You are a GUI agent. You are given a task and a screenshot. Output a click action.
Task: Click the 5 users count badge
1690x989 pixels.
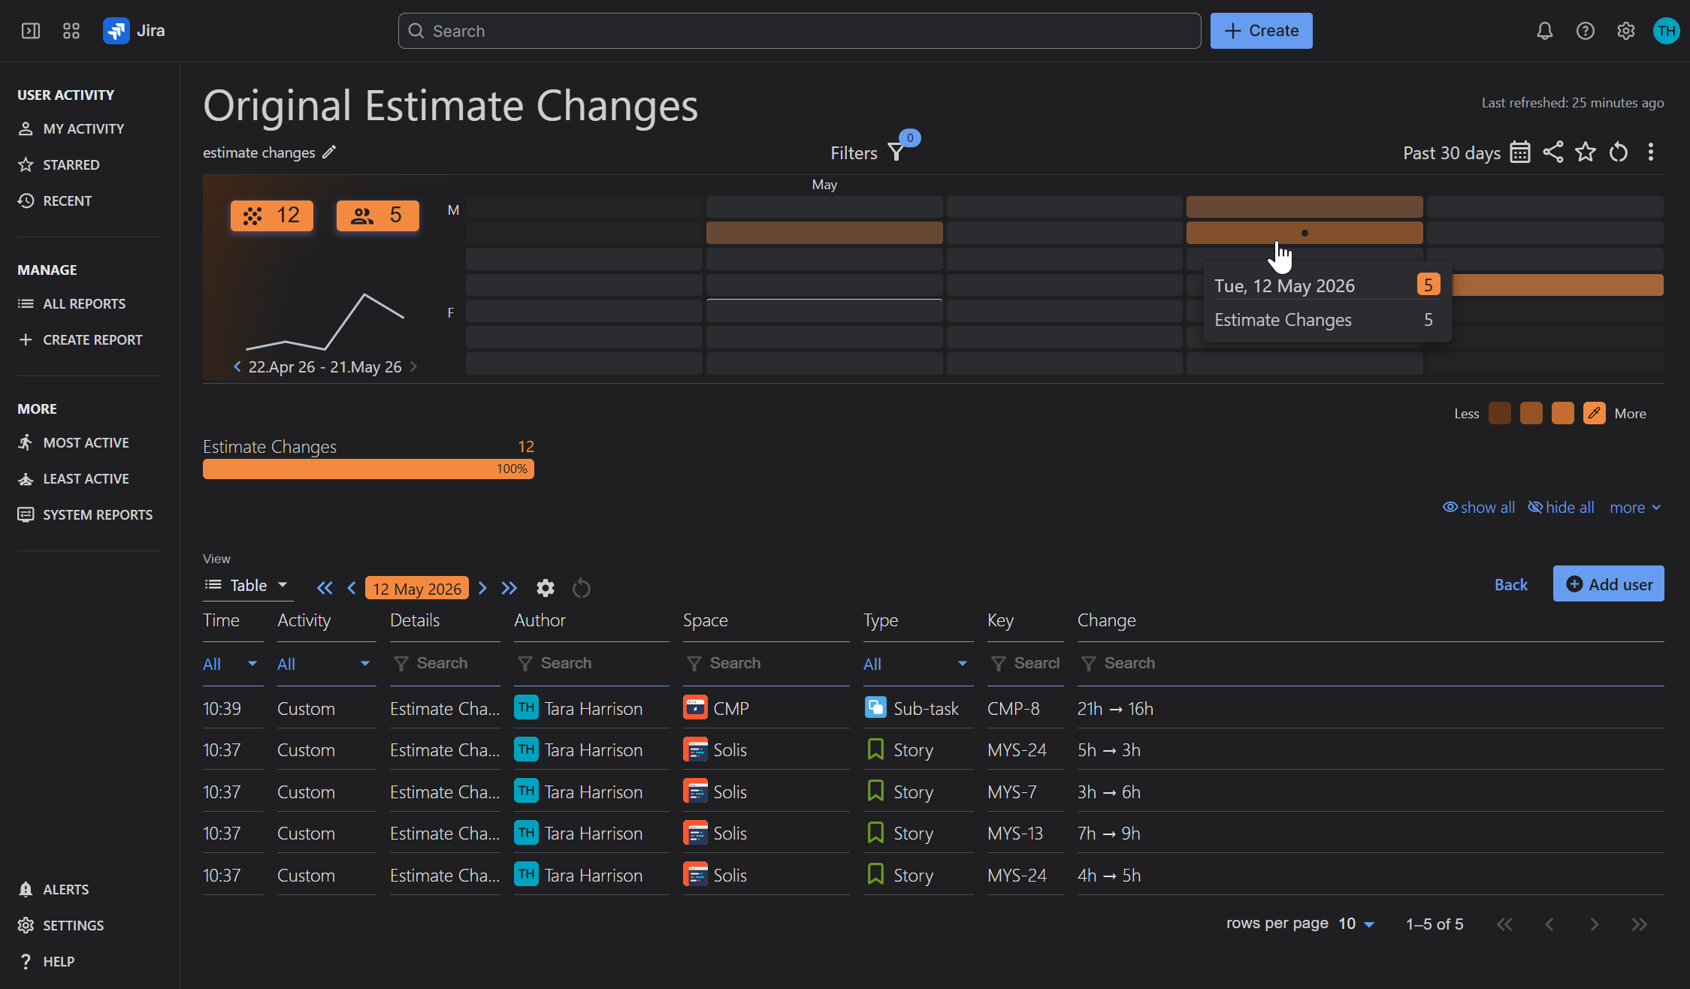(378, 216)
